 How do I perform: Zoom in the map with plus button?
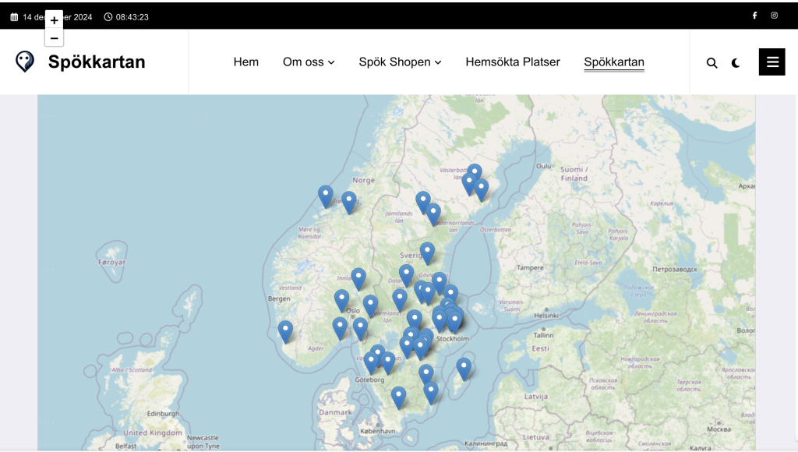54,20
